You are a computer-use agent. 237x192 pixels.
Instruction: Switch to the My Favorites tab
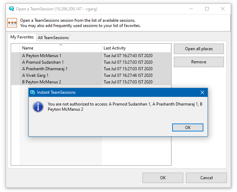click(x=22, y=37)
